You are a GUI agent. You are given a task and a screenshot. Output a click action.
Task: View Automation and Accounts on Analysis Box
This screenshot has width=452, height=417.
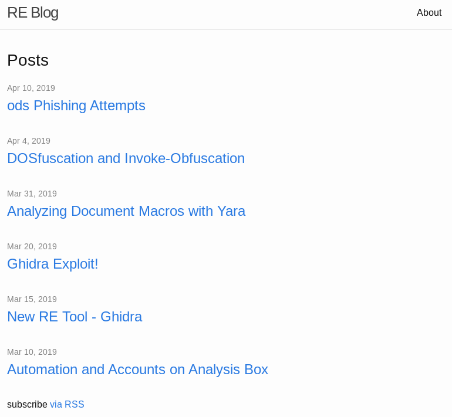[137, 369]
